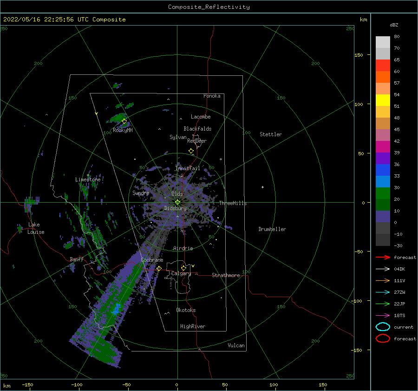Click the Didsbury city label
The width and height of the screenshot is (418, 391).
[175, 208]
